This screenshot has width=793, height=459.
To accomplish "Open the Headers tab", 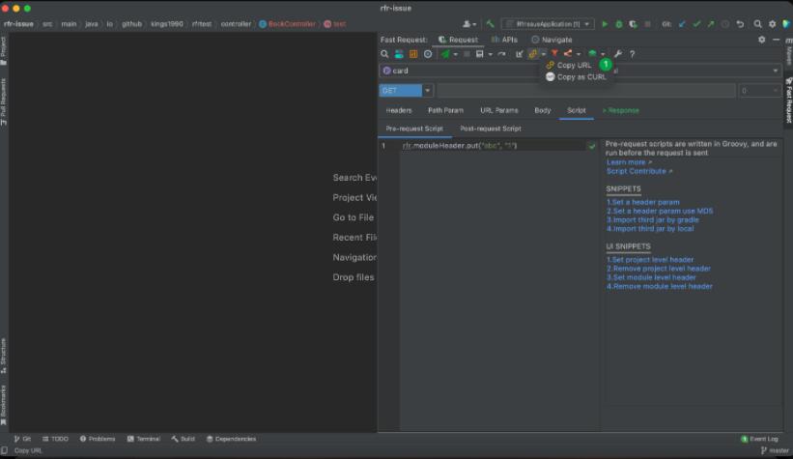I will [399, 110].
